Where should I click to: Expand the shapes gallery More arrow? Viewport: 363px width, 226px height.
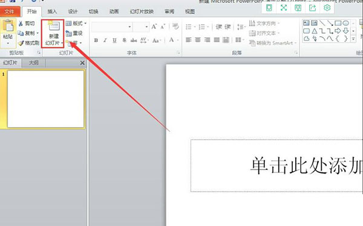353,39
